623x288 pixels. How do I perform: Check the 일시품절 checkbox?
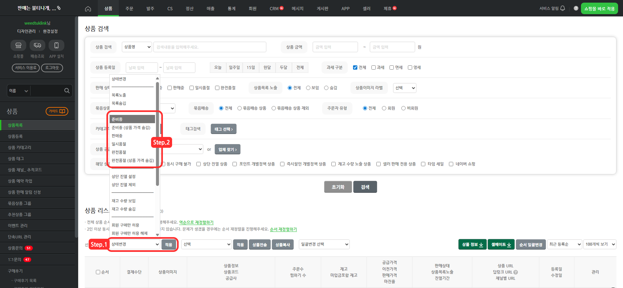[x=191, y=88]
